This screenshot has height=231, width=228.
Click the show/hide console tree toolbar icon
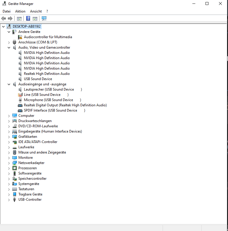19,19
